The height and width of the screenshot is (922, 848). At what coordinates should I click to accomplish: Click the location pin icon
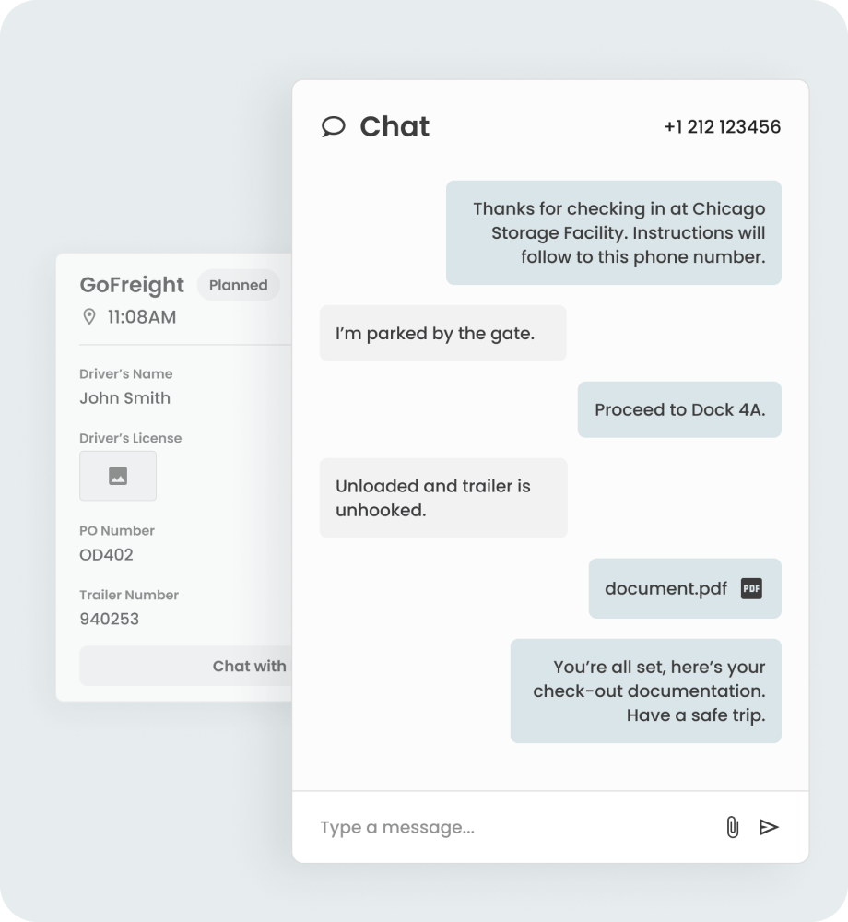89,317
